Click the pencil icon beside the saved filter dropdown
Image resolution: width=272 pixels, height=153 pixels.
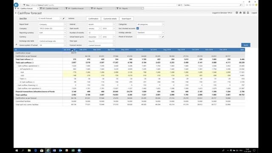[x=64, y=18]
